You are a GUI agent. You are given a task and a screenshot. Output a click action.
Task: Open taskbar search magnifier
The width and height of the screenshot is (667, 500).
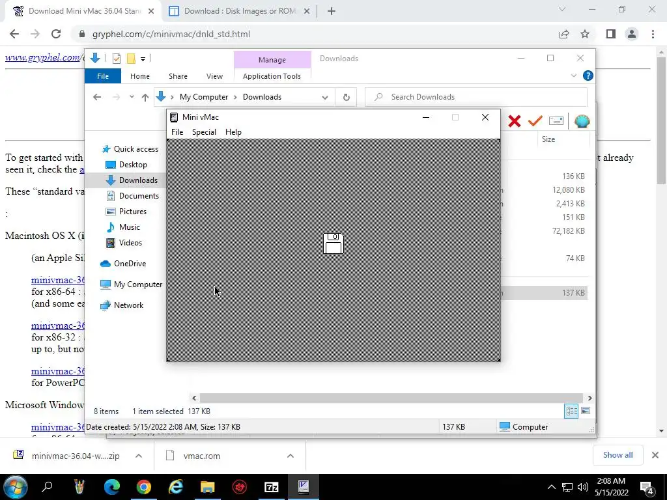47,487
